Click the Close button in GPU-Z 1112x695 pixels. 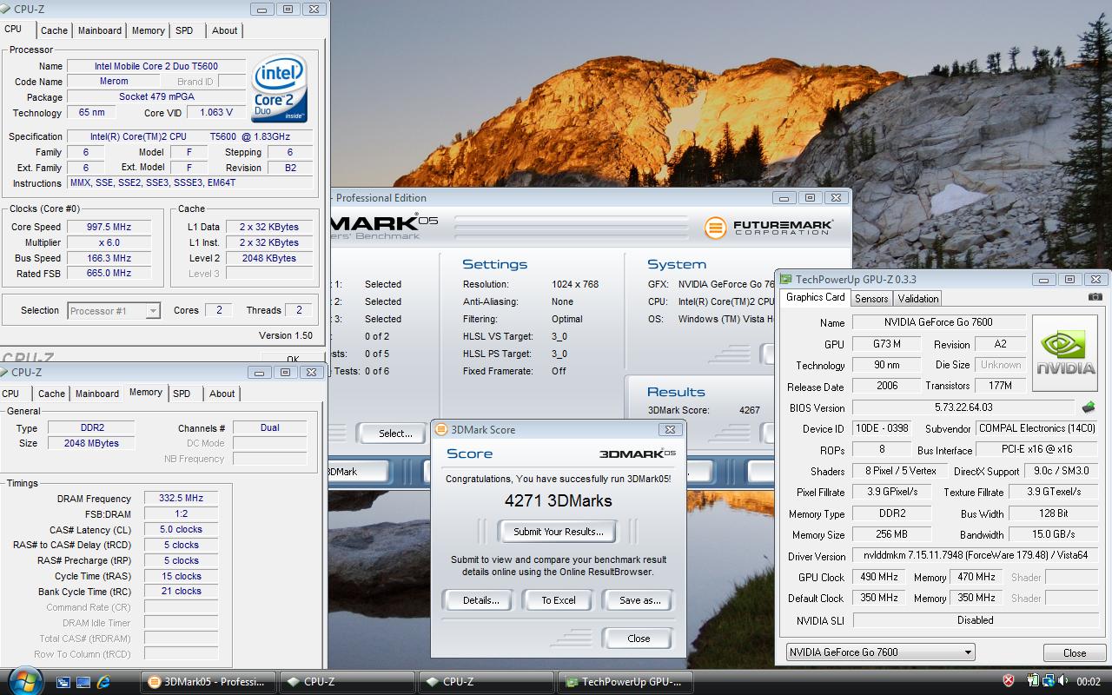click(1075, 653)
